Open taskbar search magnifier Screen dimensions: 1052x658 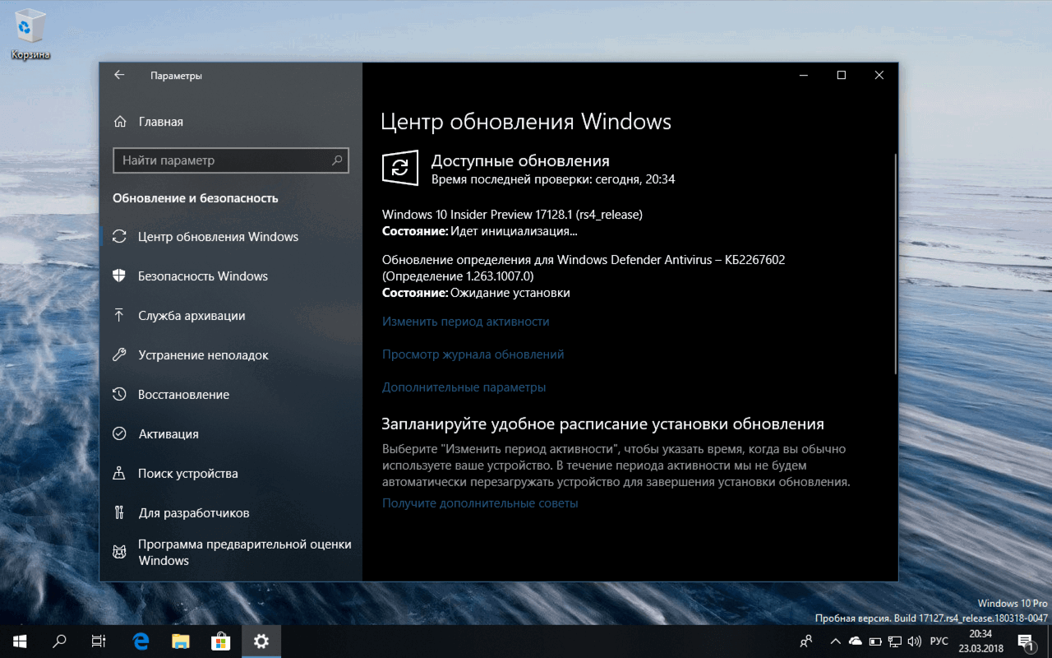59,641
